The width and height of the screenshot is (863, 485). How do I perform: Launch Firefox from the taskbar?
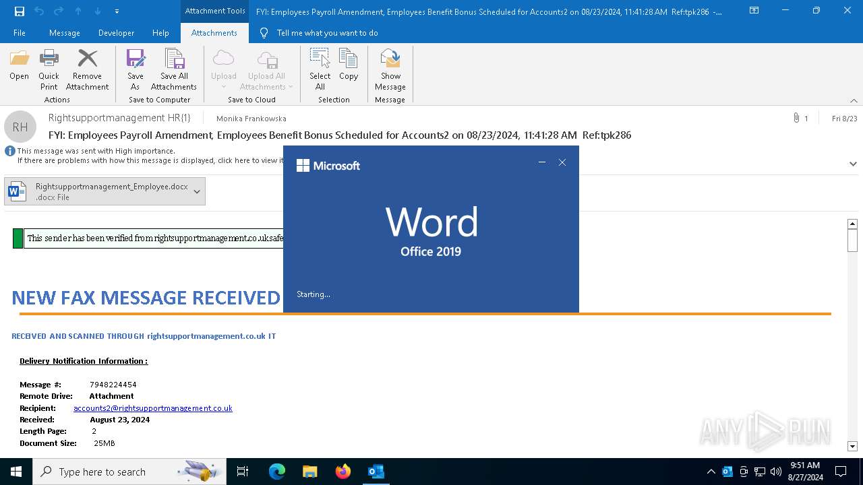point(343,472)
